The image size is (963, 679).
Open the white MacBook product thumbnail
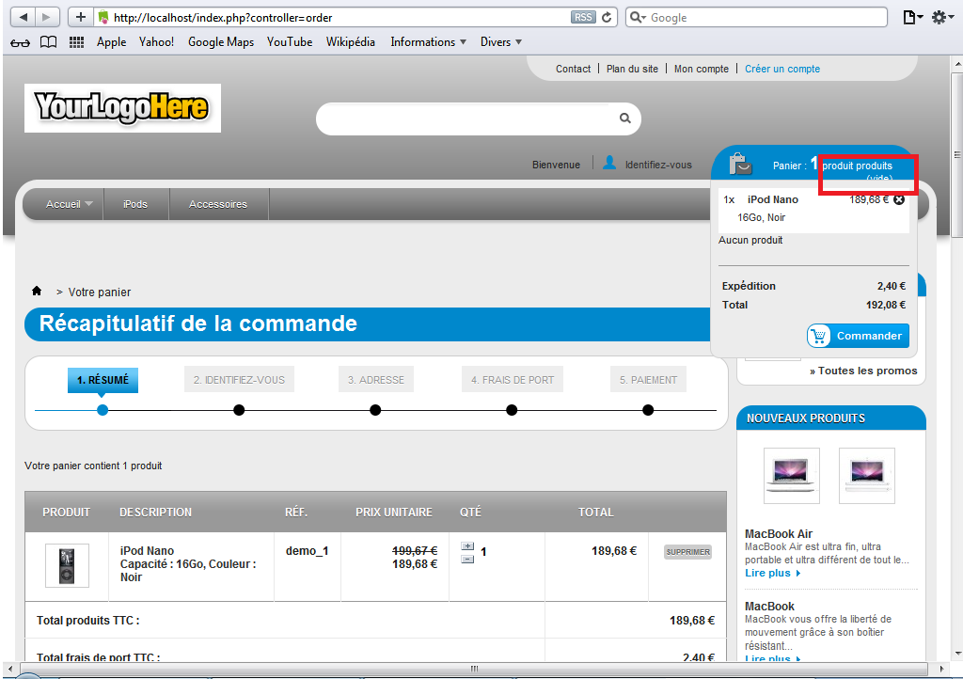[866, 476]
